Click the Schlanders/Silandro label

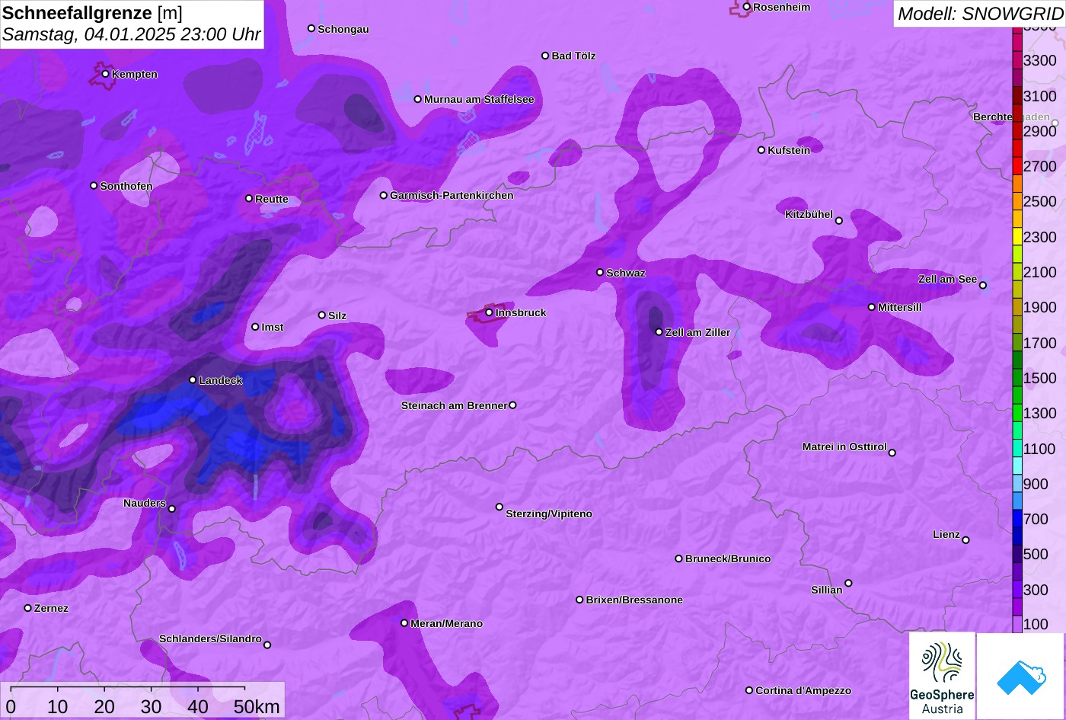coord(210,639)
